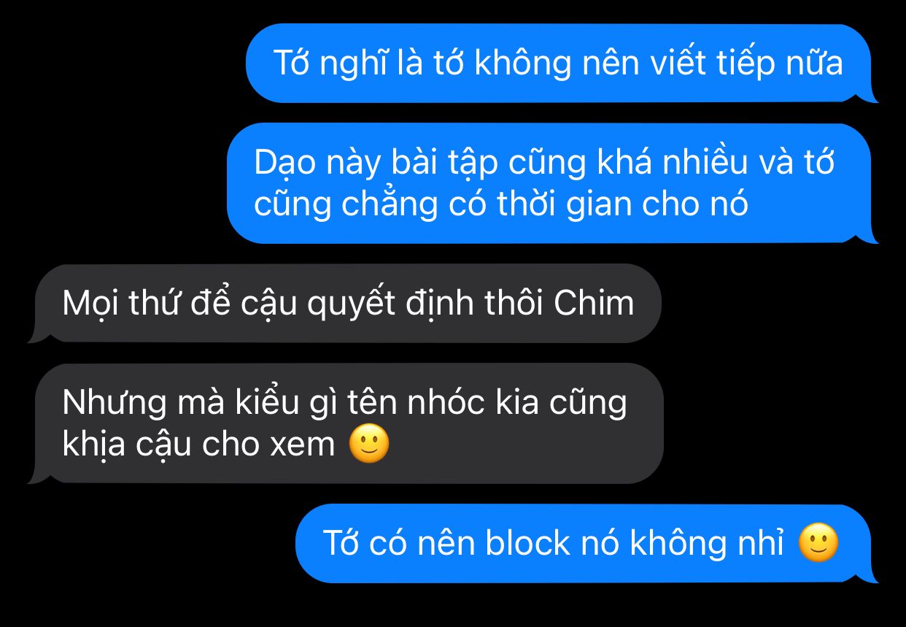Select the "Tớ có nên block nó" bubble

coord(586,543)
